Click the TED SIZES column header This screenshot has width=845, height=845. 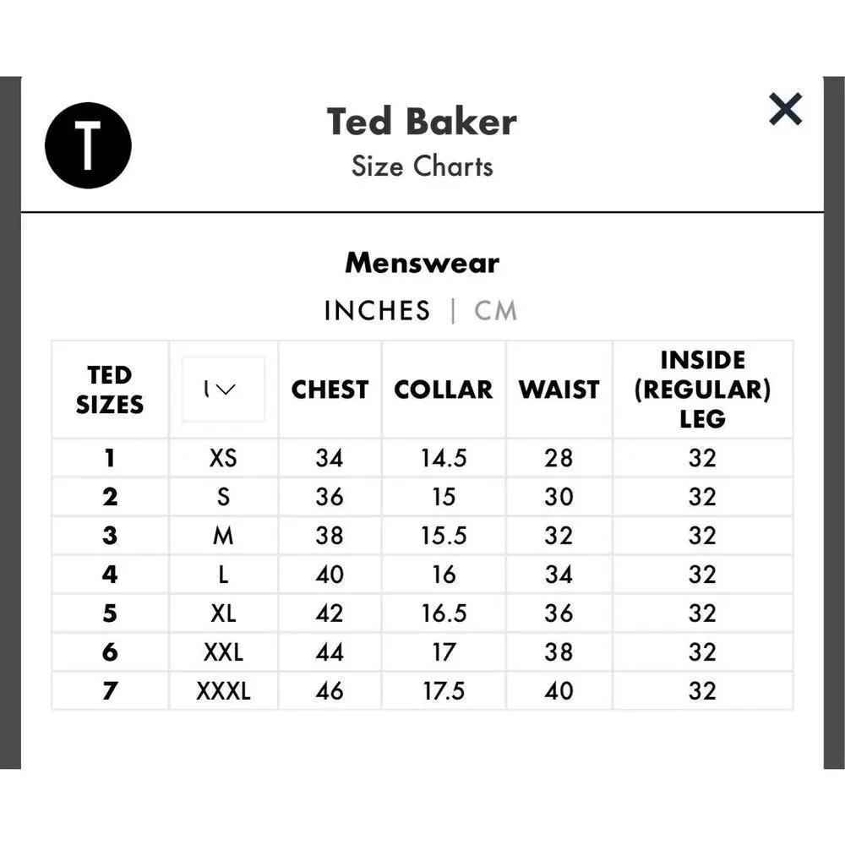(x=110, y=390)
